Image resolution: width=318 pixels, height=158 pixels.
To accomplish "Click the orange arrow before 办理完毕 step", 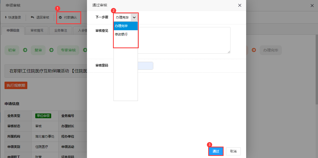I will [x=254, y=50].
